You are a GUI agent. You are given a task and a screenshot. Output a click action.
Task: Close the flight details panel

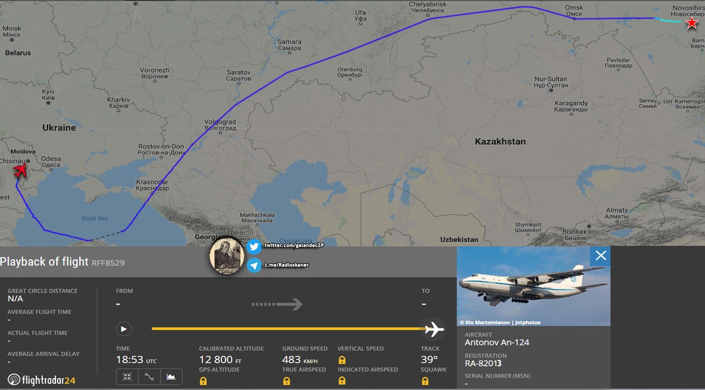(x=600, y=256)
